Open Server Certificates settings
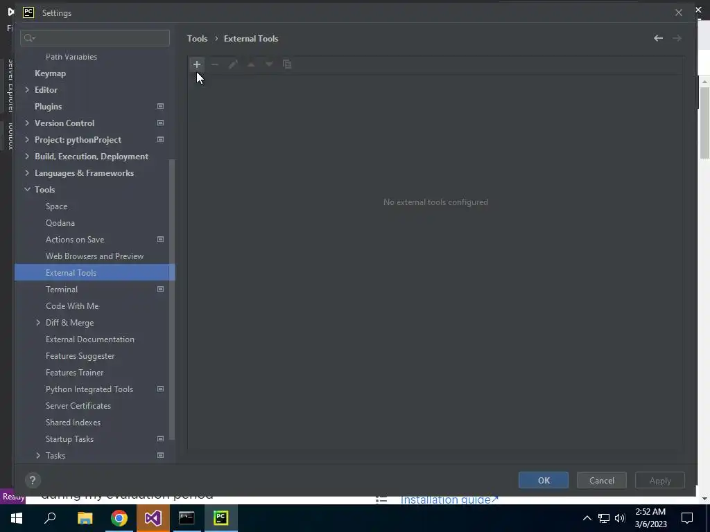710x532 pixels. tap(78, 406)
